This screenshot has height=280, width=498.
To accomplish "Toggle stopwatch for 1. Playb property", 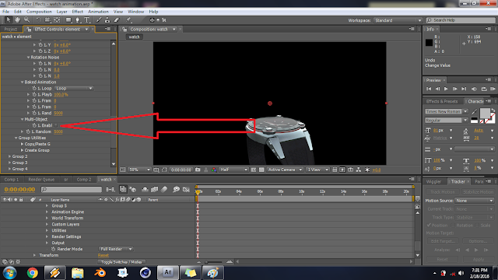I will pyautogui.click(x=34, y=94).
